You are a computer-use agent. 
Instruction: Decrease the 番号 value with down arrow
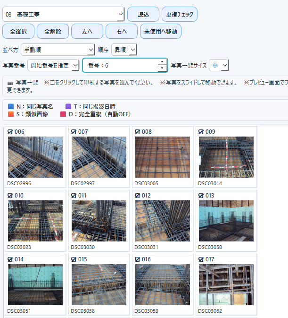pos(162,69)
